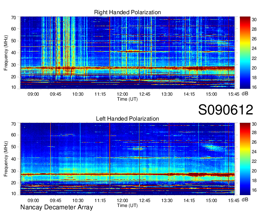
Task: Click the Left Handed panel's color scale bar
Action: click(x=245, y=159)
